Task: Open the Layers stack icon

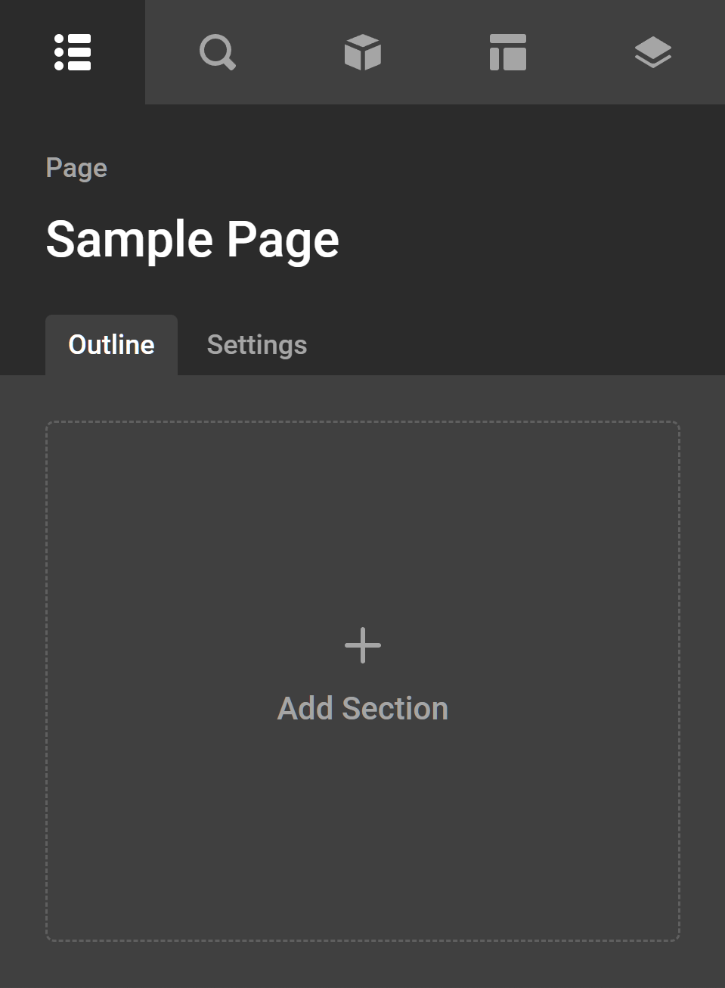Action: pyautogui.click(x=653, y=52)
